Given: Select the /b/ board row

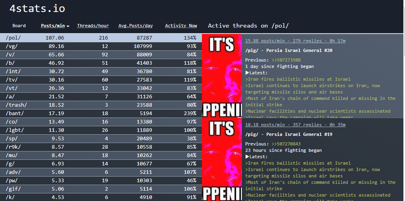Looking at the screenshot, I should (x=101, y=63).
